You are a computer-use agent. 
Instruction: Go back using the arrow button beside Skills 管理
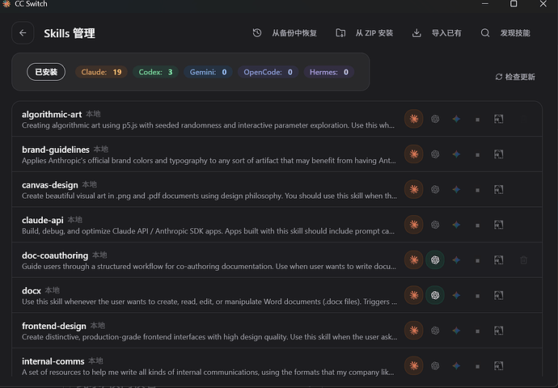click(x=23, y=33)
